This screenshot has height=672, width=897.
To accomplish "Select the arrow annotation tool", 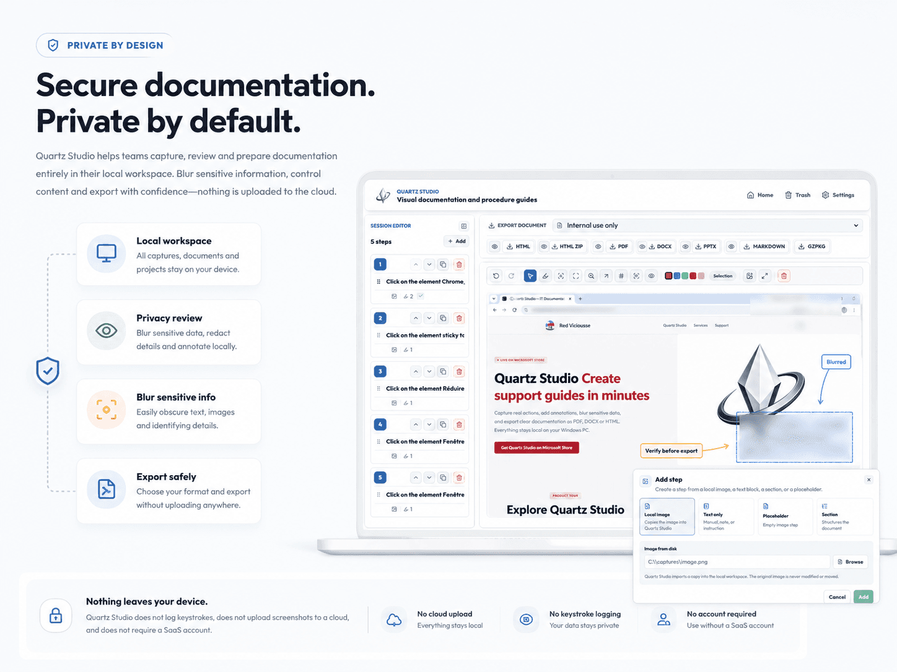I will [606, 276].
